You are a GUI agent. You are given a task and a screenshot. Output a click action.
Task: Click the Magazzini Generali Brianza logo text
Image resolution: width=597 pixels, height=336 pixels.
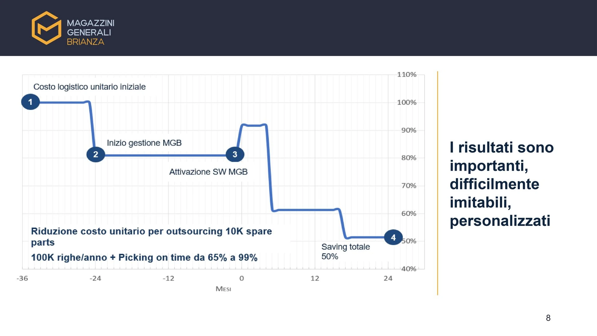point(90,32)
